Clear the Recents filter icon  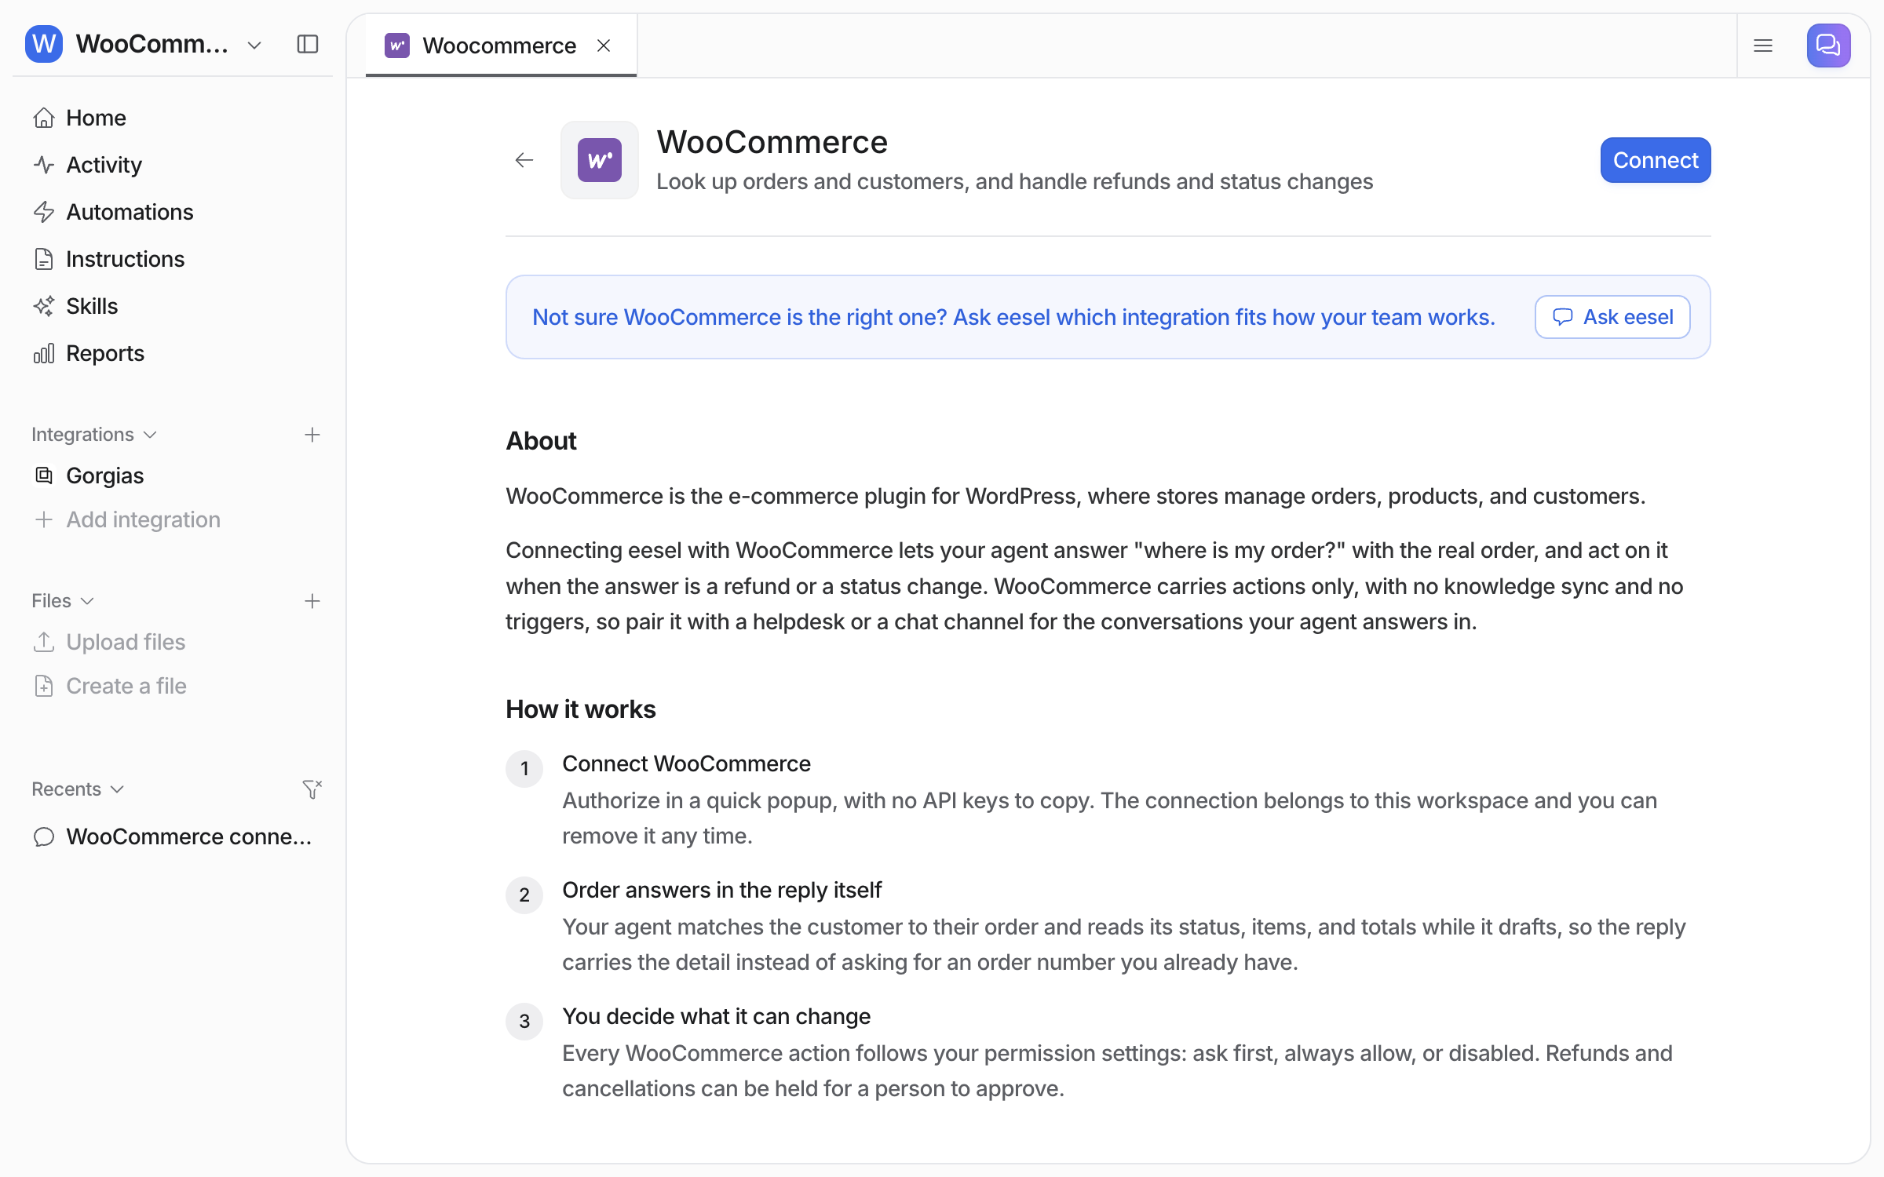pyautogui.click(x=312, y=789)
